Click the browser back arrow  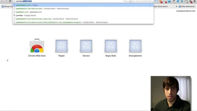click(2, 1)
